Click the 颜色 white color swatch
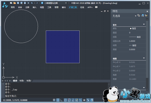Screen dimensions: 151x103 point(130,29)
